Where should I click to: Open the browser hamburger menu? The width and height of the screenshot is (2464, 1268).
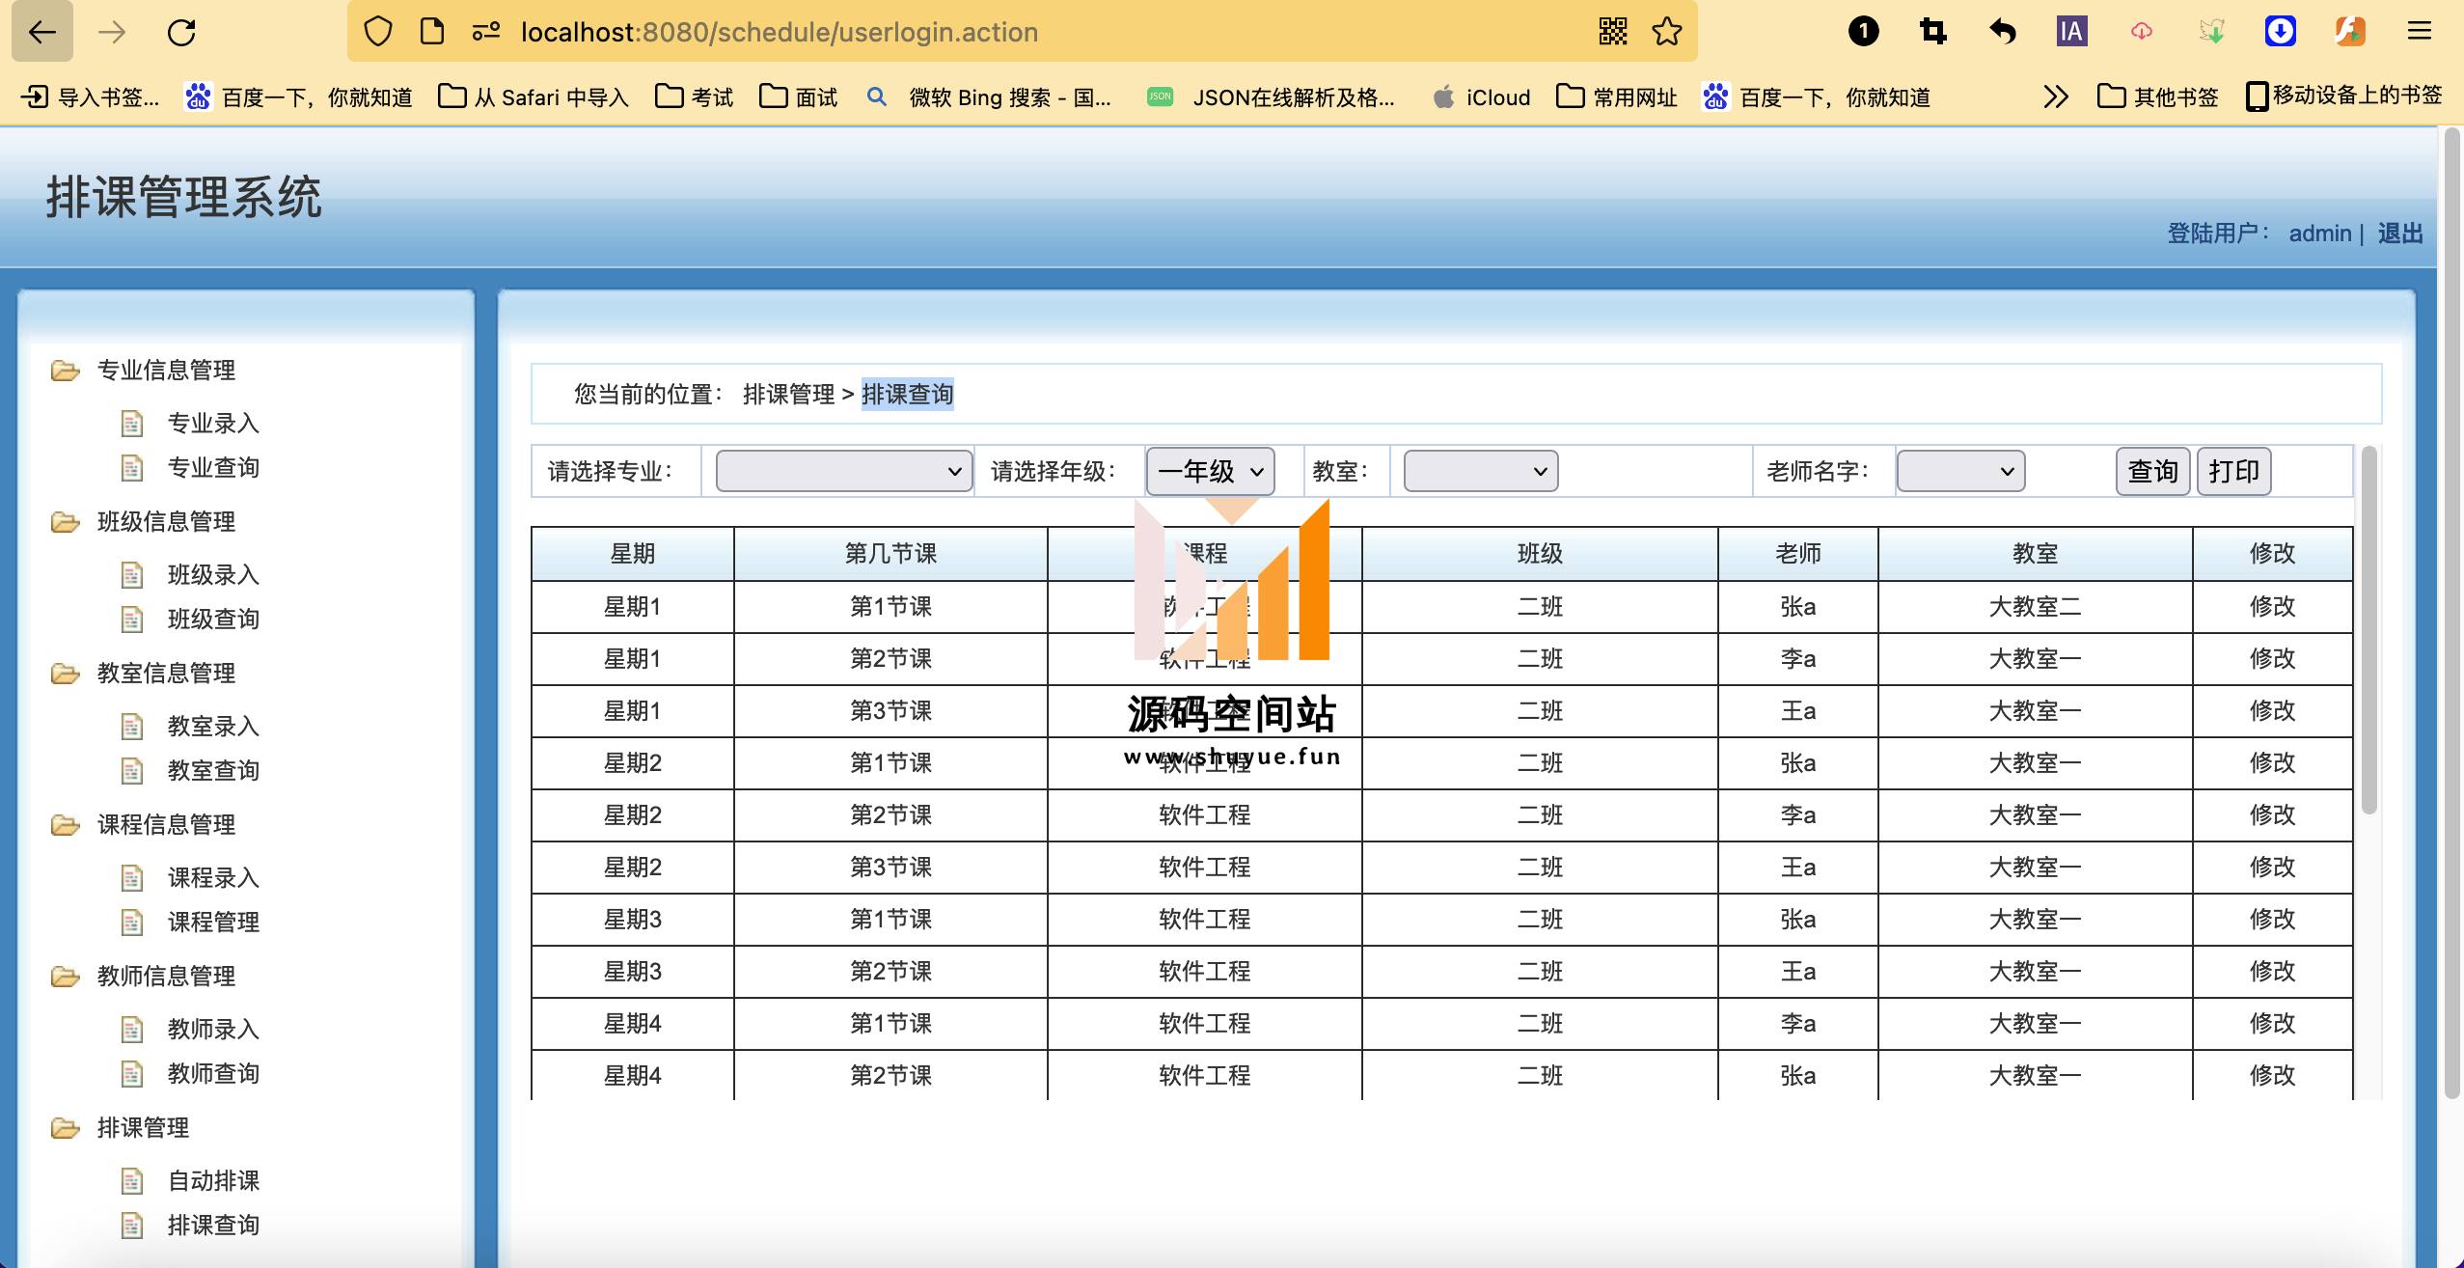click(x=2419, y=32)
